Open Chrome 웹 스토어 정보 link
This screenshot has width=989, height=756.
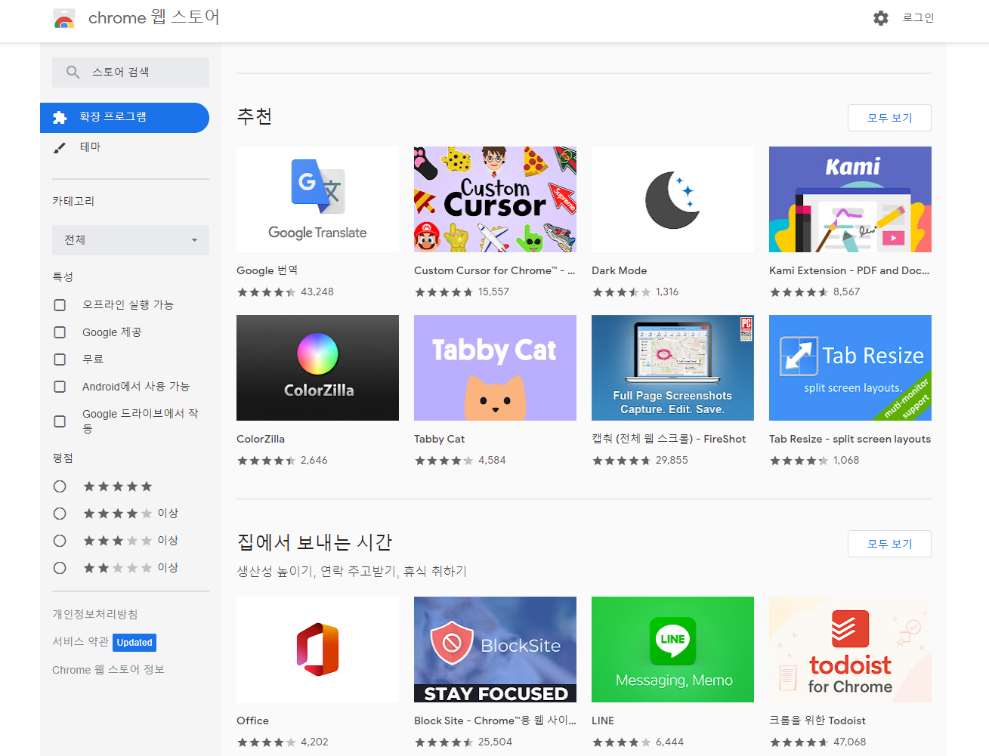(108, 670)
